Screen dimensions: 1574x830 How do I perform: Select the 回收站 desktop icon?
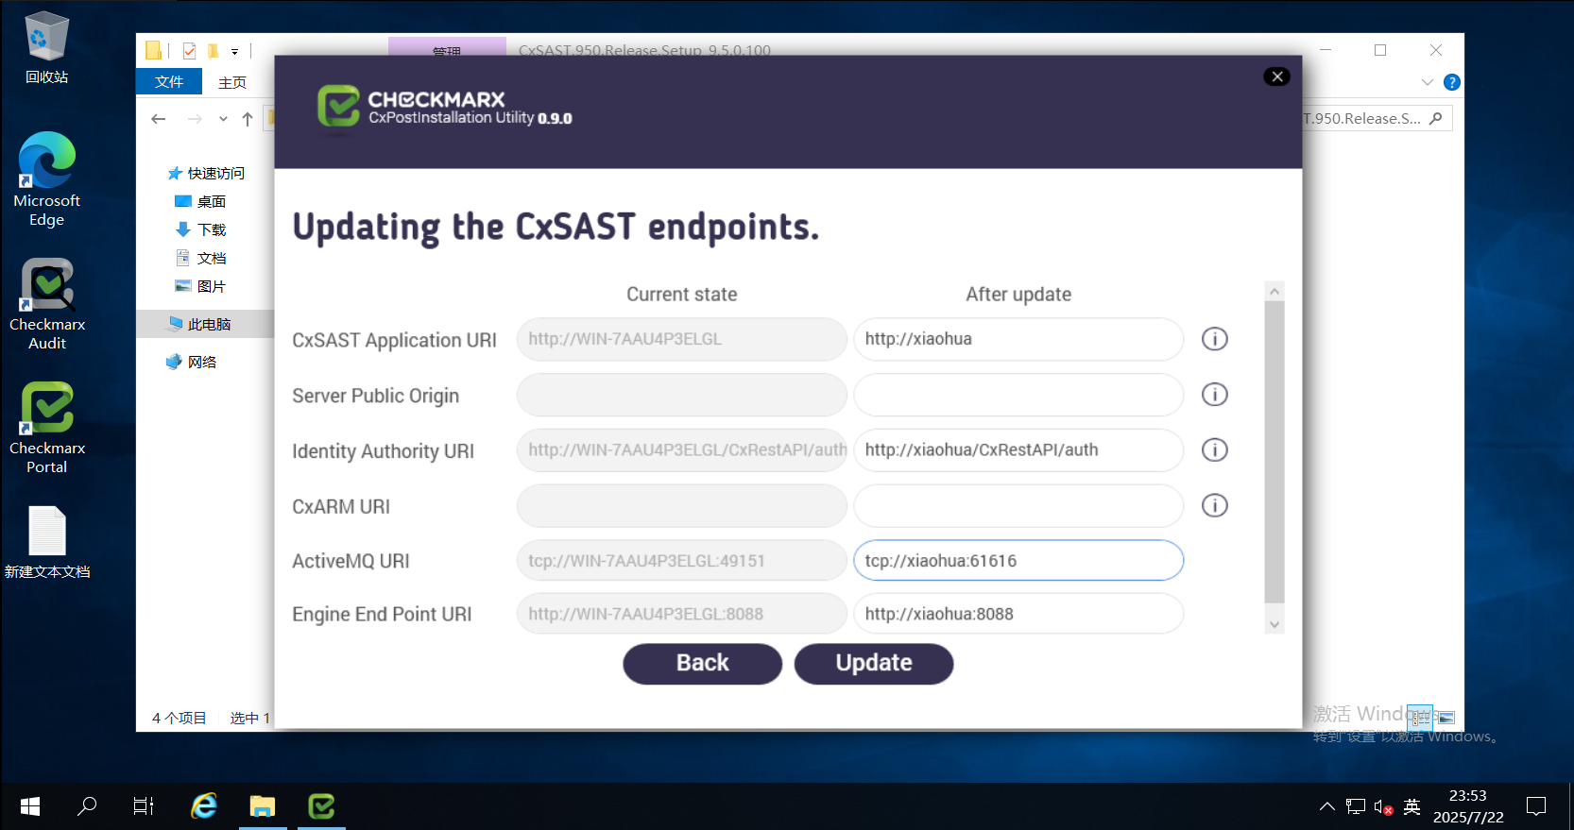coord(46,48)
